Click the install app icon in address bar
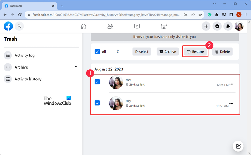 tap(185, 15)
